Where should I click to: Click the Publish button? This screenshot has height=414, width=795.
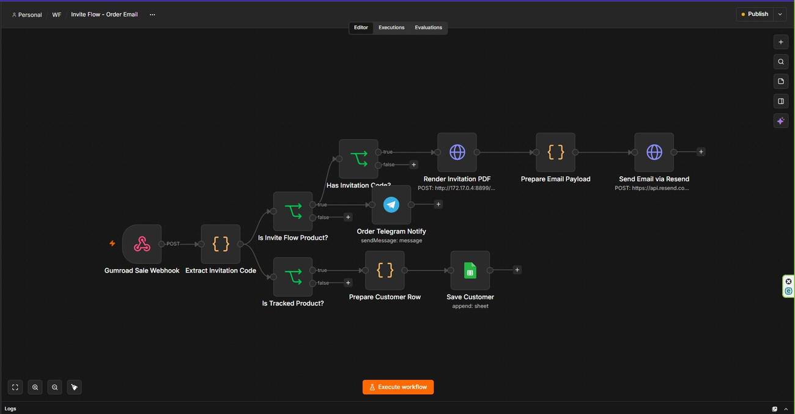pyautogui.click(x=755, y=14)
